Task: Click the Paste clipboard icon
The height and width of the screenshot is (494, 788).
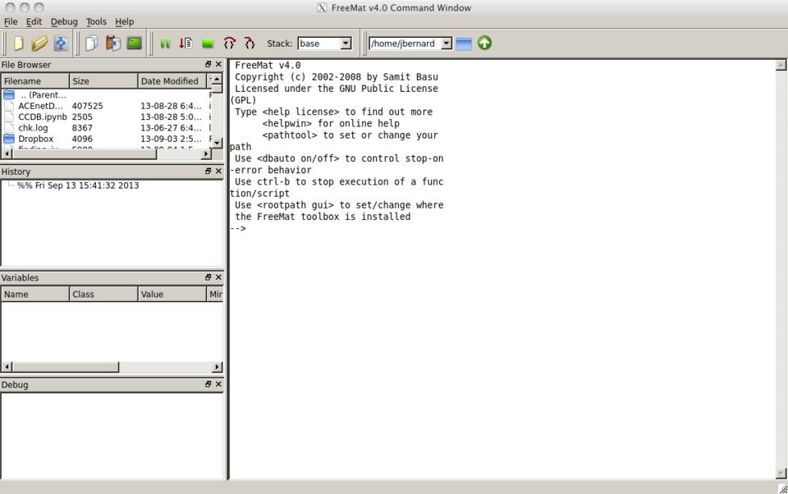Action: pos(112,43)
